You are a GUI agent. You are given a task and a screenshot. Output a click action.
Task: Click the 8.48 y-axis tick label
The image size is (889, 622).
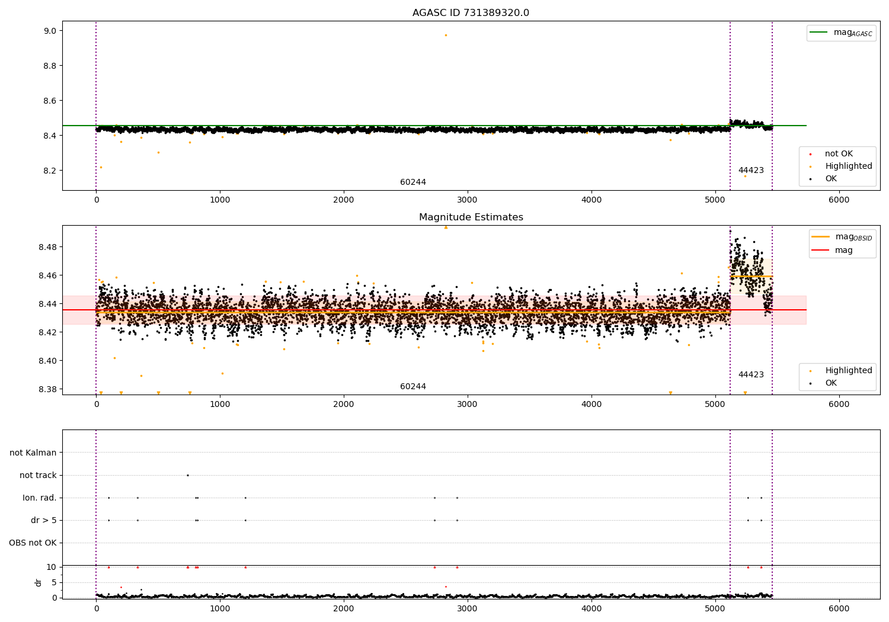[47, 247]
